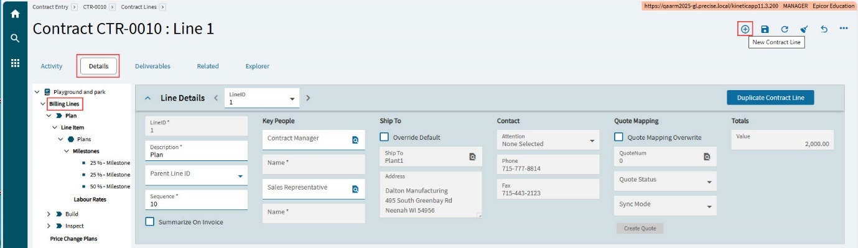Open the Explorer tab

tap(257, 66)
